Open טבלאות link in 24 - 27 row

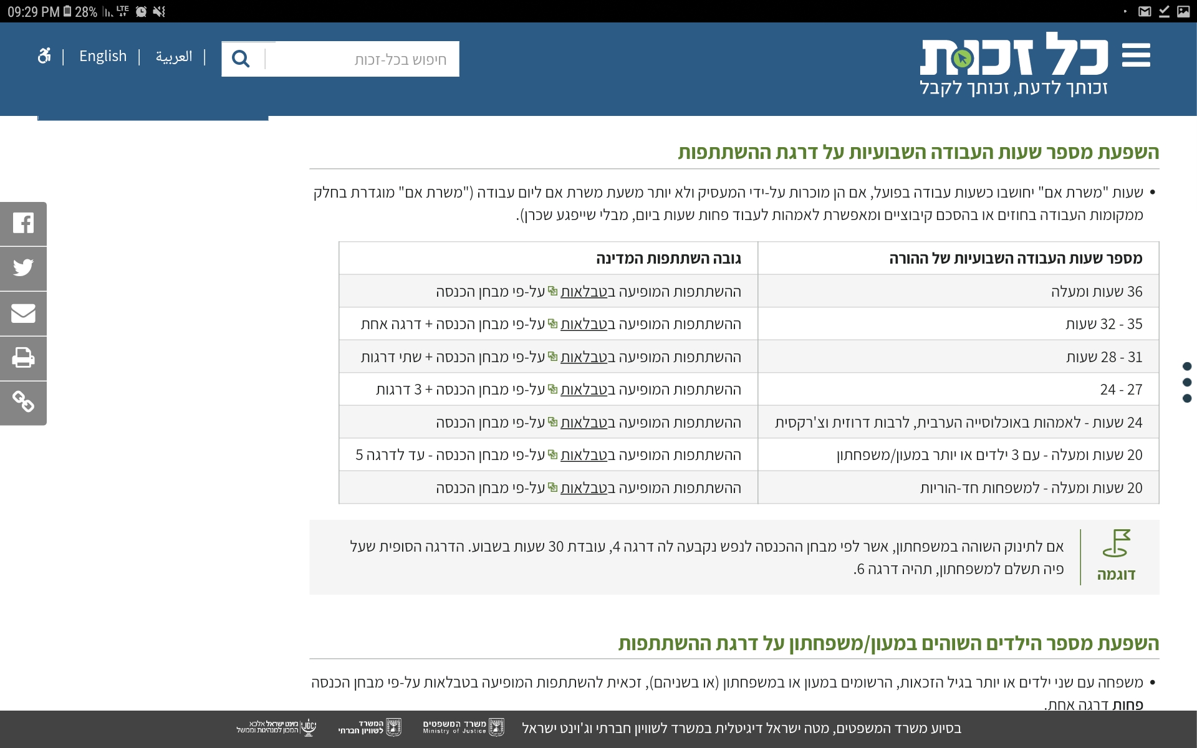[584, 390]
